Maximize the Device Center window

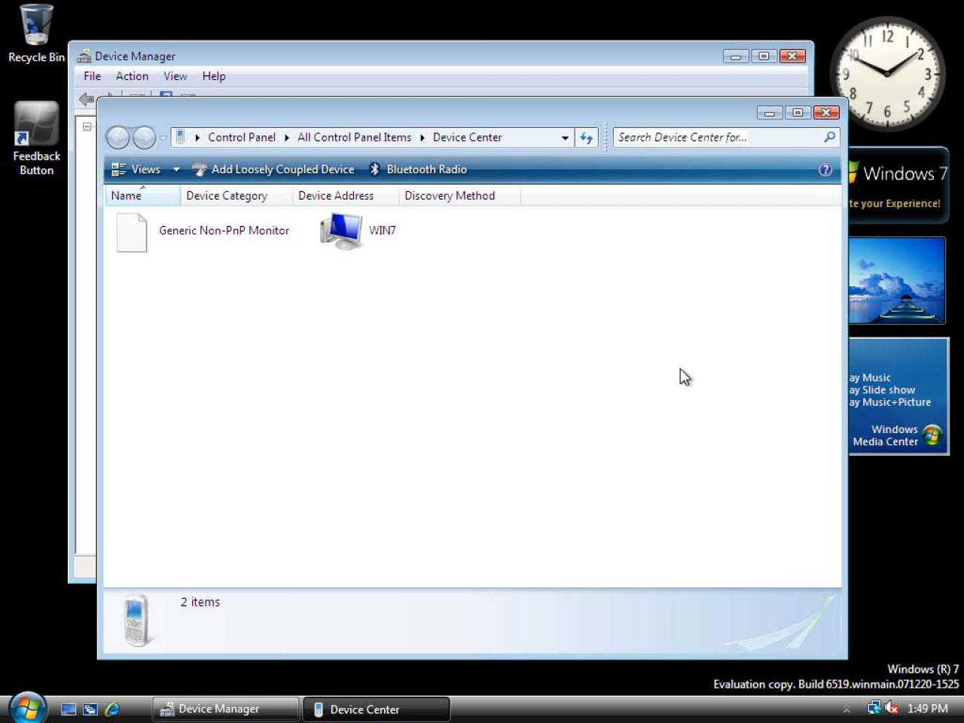pyautogui.click(x=798, y=113)
